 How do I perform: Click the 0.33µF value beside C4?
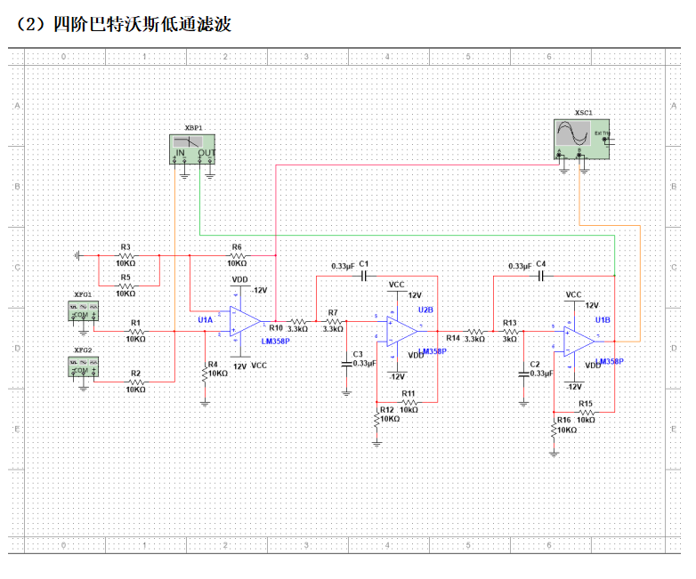[x=520, y=266]
